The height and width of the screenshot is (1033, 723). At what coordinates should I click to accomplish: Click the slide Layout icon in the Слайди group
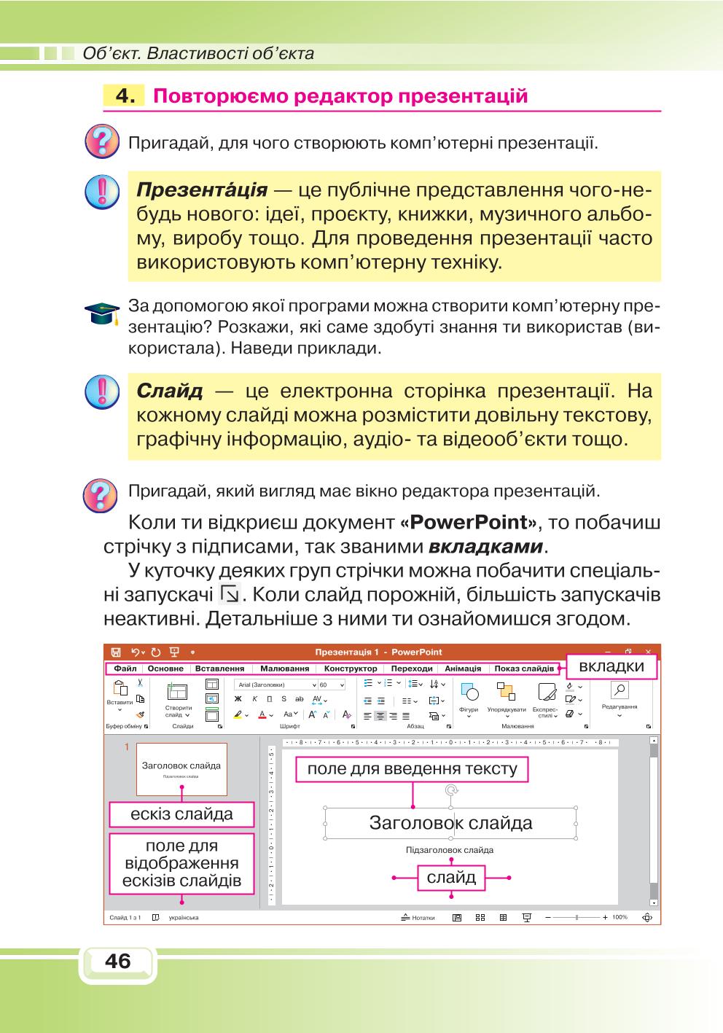[x=212, y=684]
